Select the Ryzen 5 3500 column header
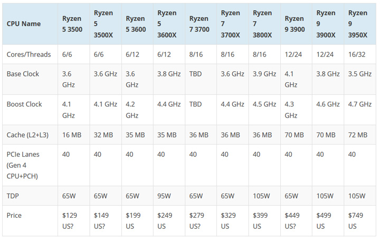The height and width of the screenshot is (241, 380). coord(74,24)
